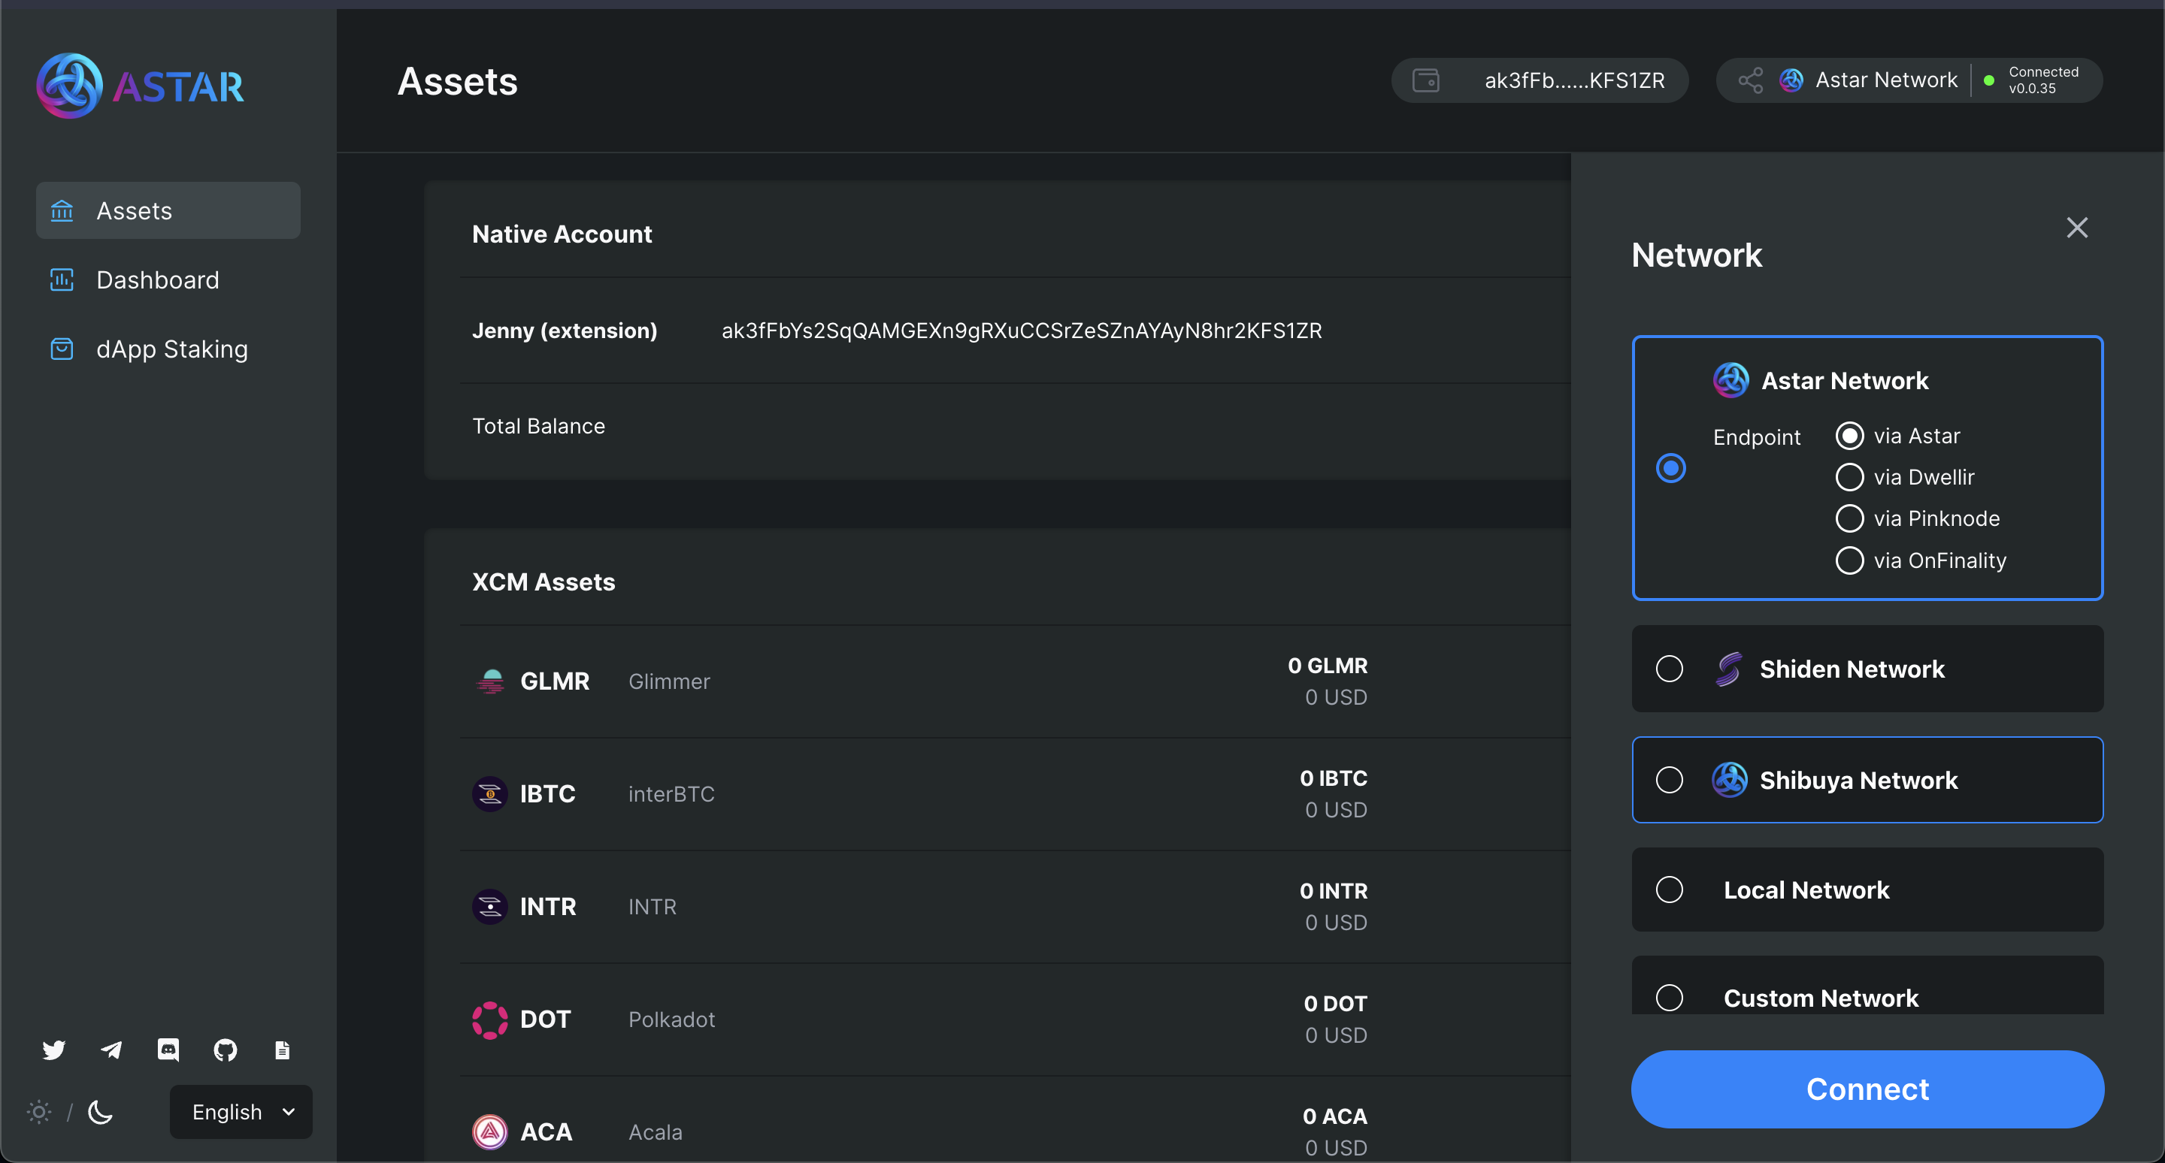
Task: Open the Assets menu item
Action: point(168,210)
